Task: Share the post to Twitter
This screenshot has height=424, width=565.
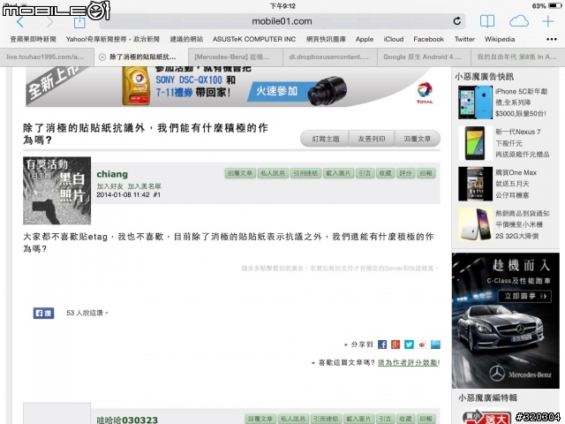Action: coord(409,344)
